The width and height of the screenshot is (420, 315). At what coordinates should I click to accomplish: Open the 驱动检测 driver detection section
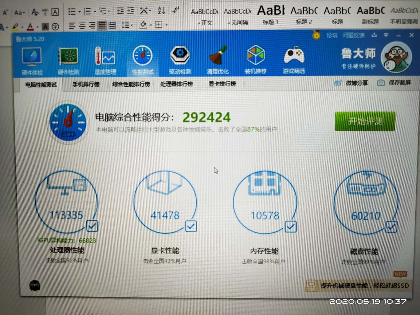[x=180, y=60]
